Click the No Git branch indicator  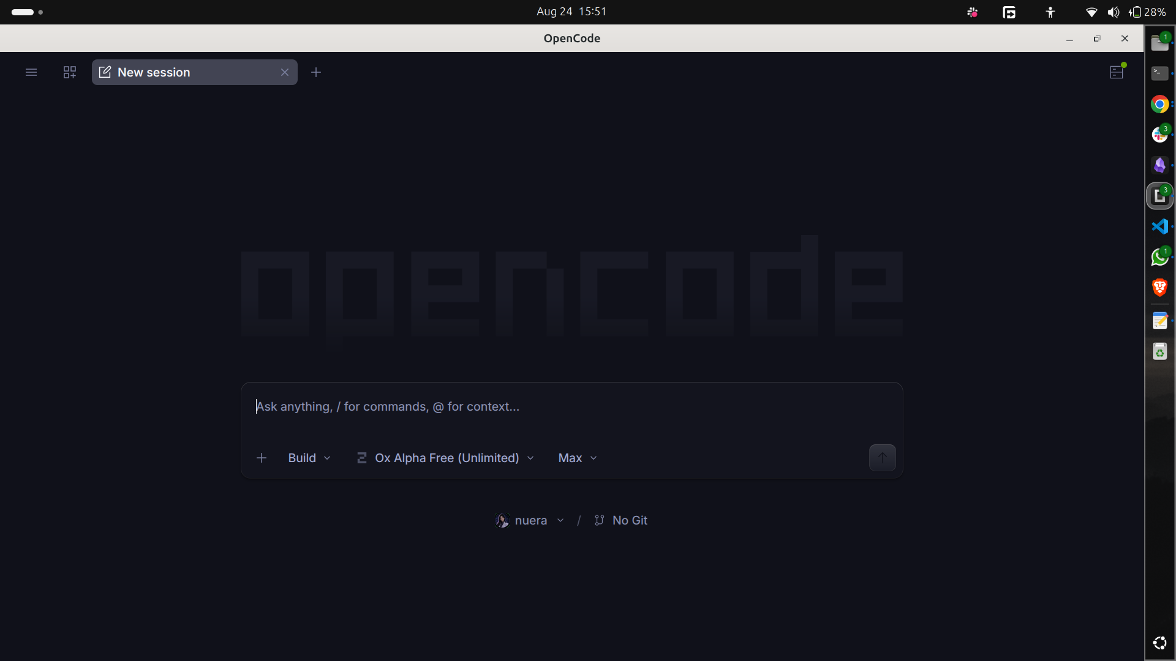620,520
